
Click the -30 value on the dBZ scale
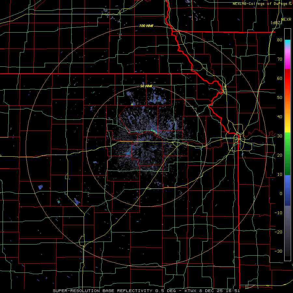tap(278, 251)
